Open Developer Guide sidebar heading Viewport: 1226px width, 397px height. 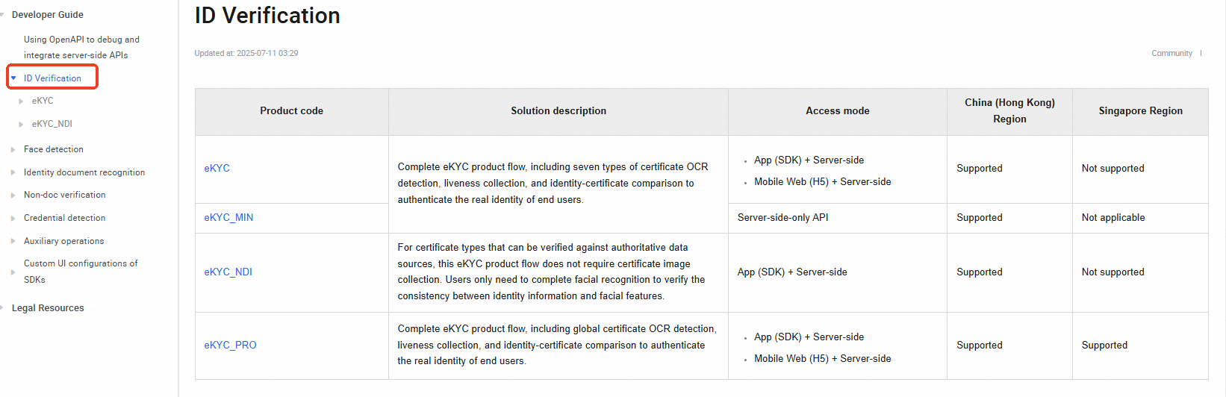[47, 15]
